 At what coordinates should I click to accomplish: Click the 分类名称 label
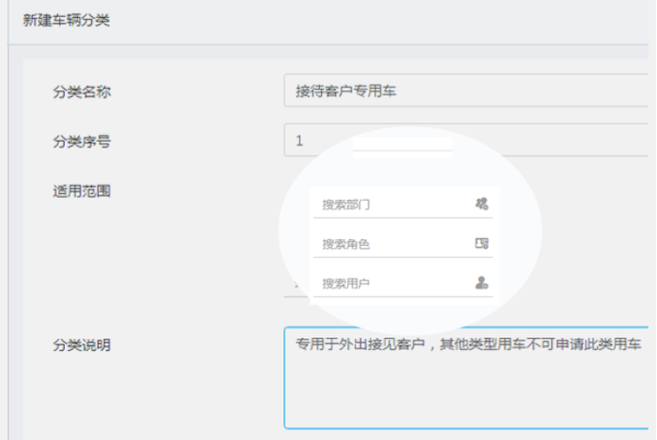tap(82, 92)
